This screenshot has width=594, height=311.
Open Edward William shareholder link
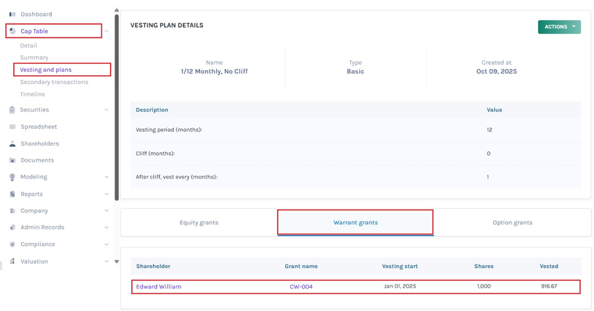point(159,287)
